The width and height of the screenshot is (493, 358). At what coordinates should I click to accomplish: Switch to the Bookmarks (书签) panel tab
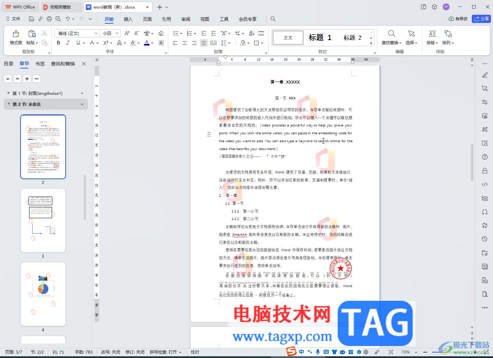pos(40,64)
